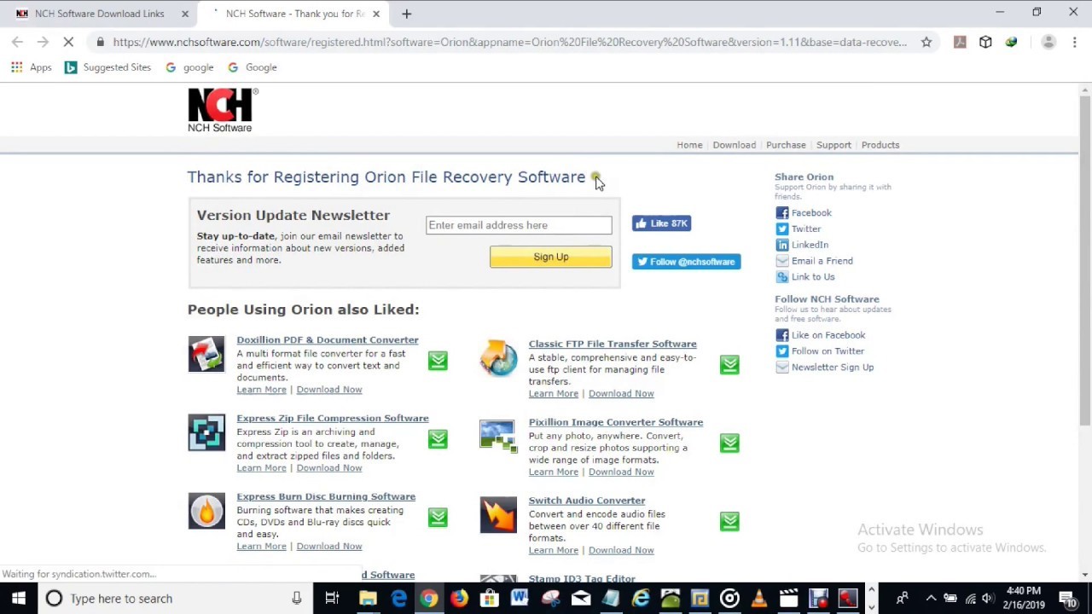Bookmark this page with star icon
Viewport: 1092px width, 614px height.
pyautogui.click(x=926, y=42)
